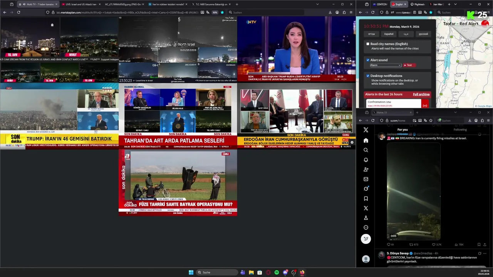Open Windows Start menu
493x277 pixels.
(x=191, y=272)
